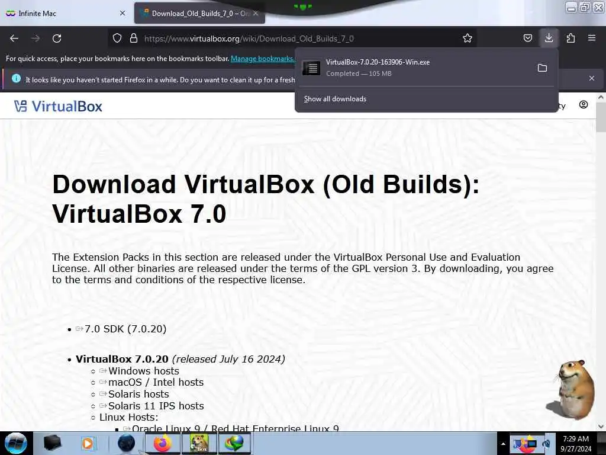
Task: Click the scrollbar up arrow
Action: (x=601, y=98)
